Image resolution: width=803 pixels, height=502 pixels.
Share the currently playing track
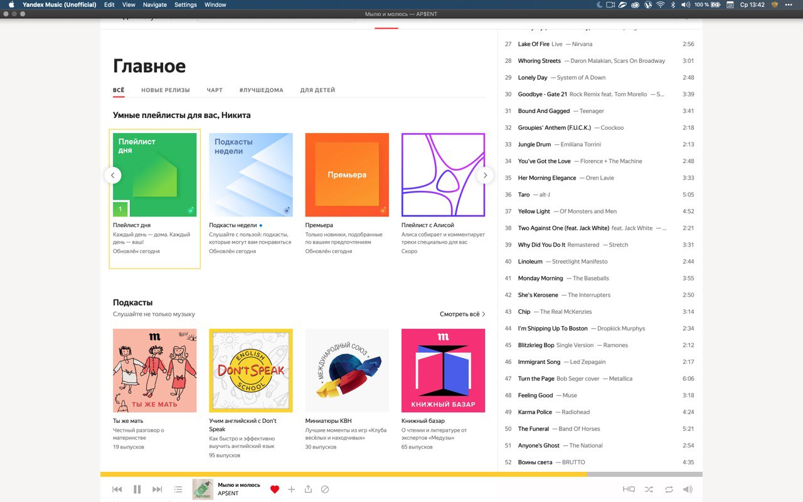point(308,489)
